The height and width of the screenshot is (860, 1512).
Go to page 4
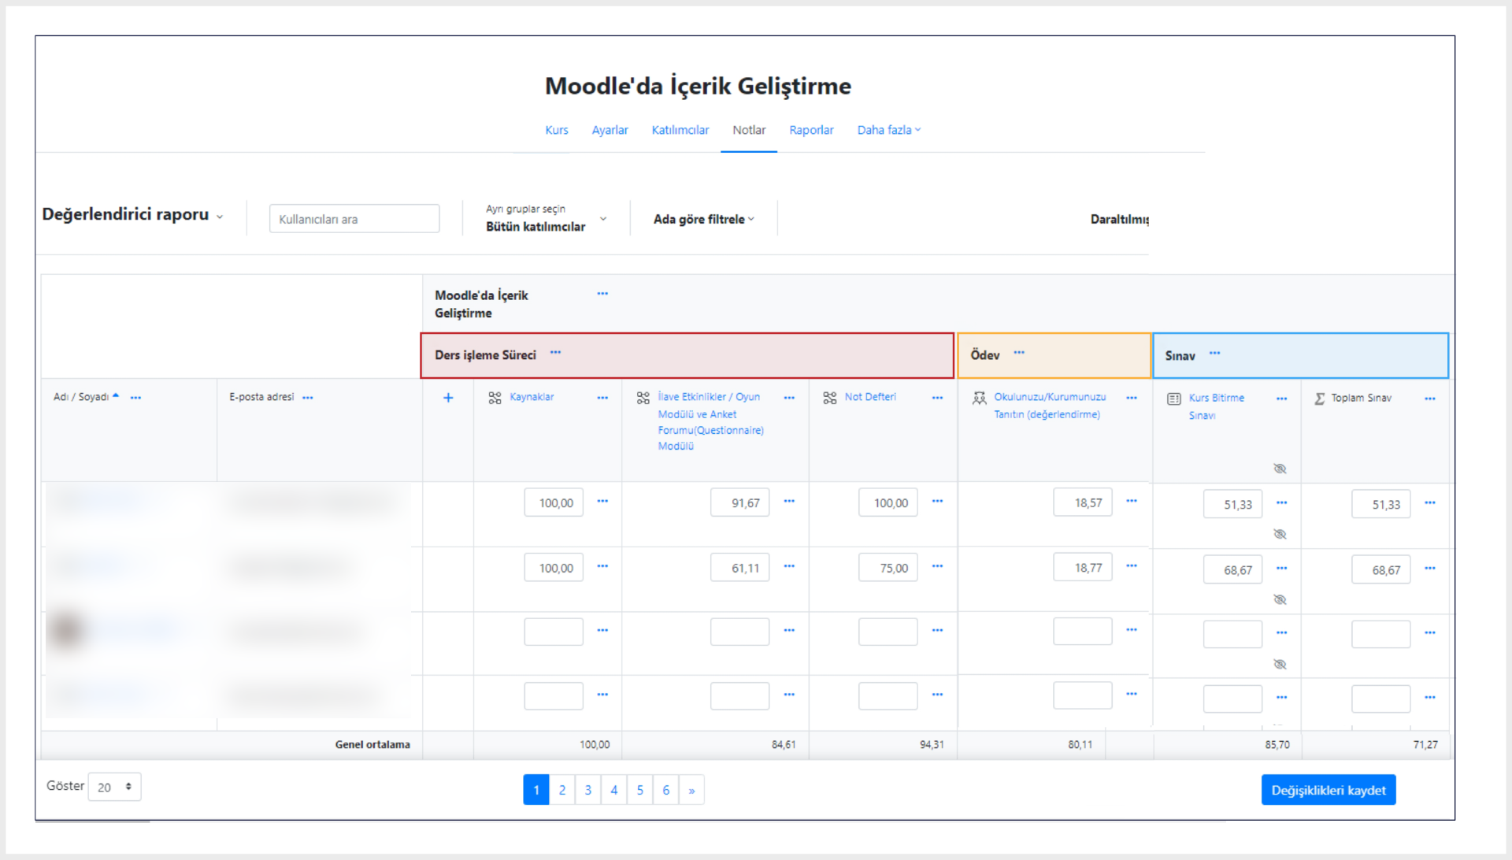614,790
